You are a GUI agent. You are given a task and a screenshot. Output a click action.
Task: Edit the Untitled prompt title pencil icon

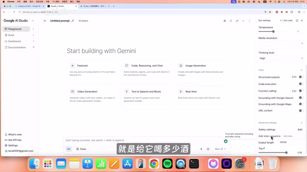(72, 21)
